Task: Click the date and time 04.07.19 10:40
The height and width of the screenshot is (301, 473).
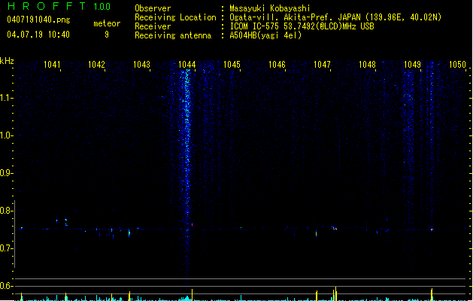Action: point(38,35)
